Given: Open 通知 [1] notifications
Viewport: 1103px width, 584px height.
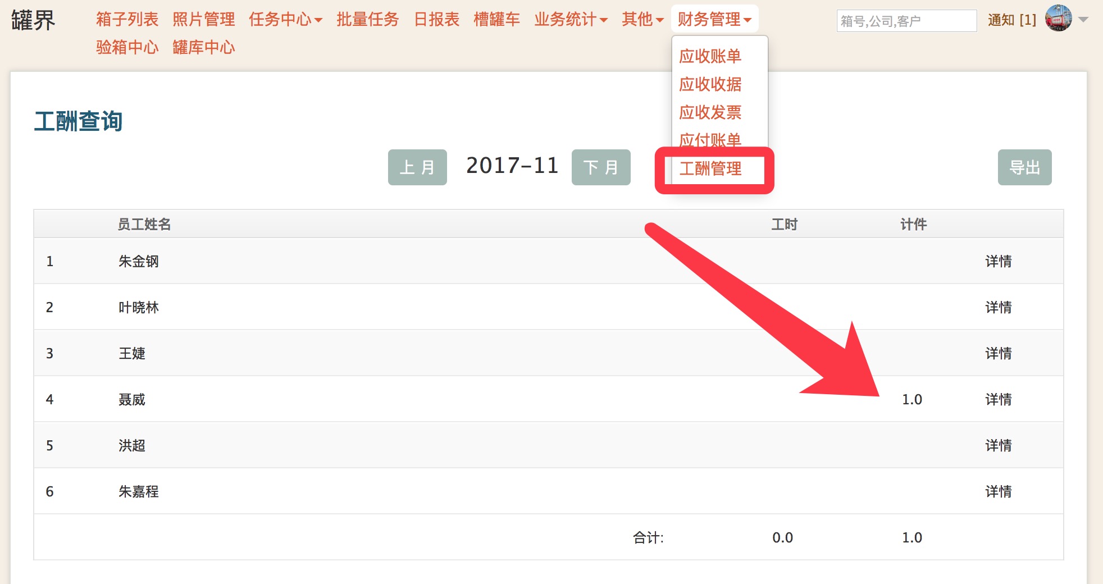Looking at the screenshot, I should (1011, 20).
